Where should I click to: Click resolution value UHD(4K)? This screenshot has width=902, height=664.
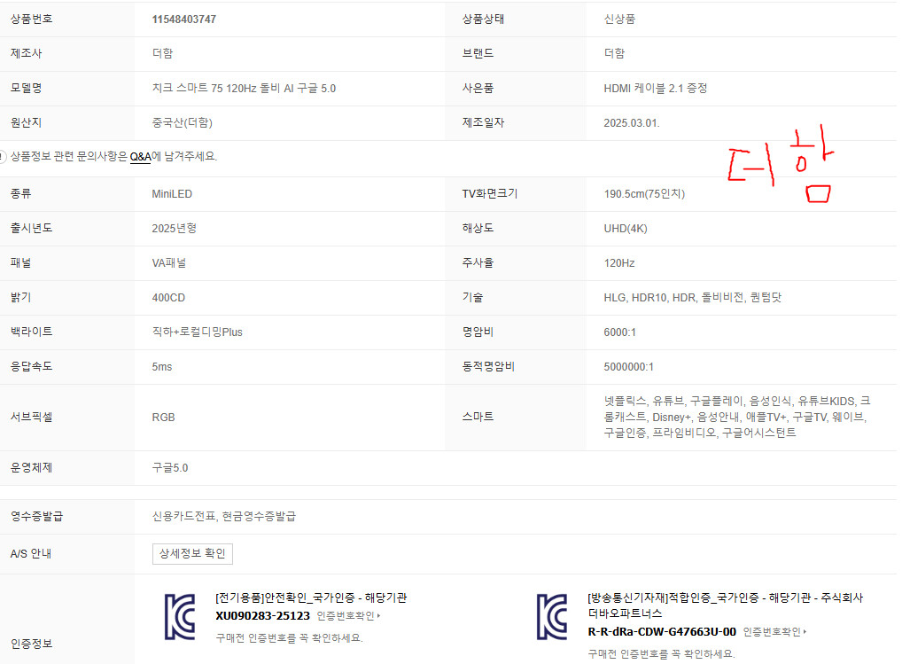[x=626, y=229]
